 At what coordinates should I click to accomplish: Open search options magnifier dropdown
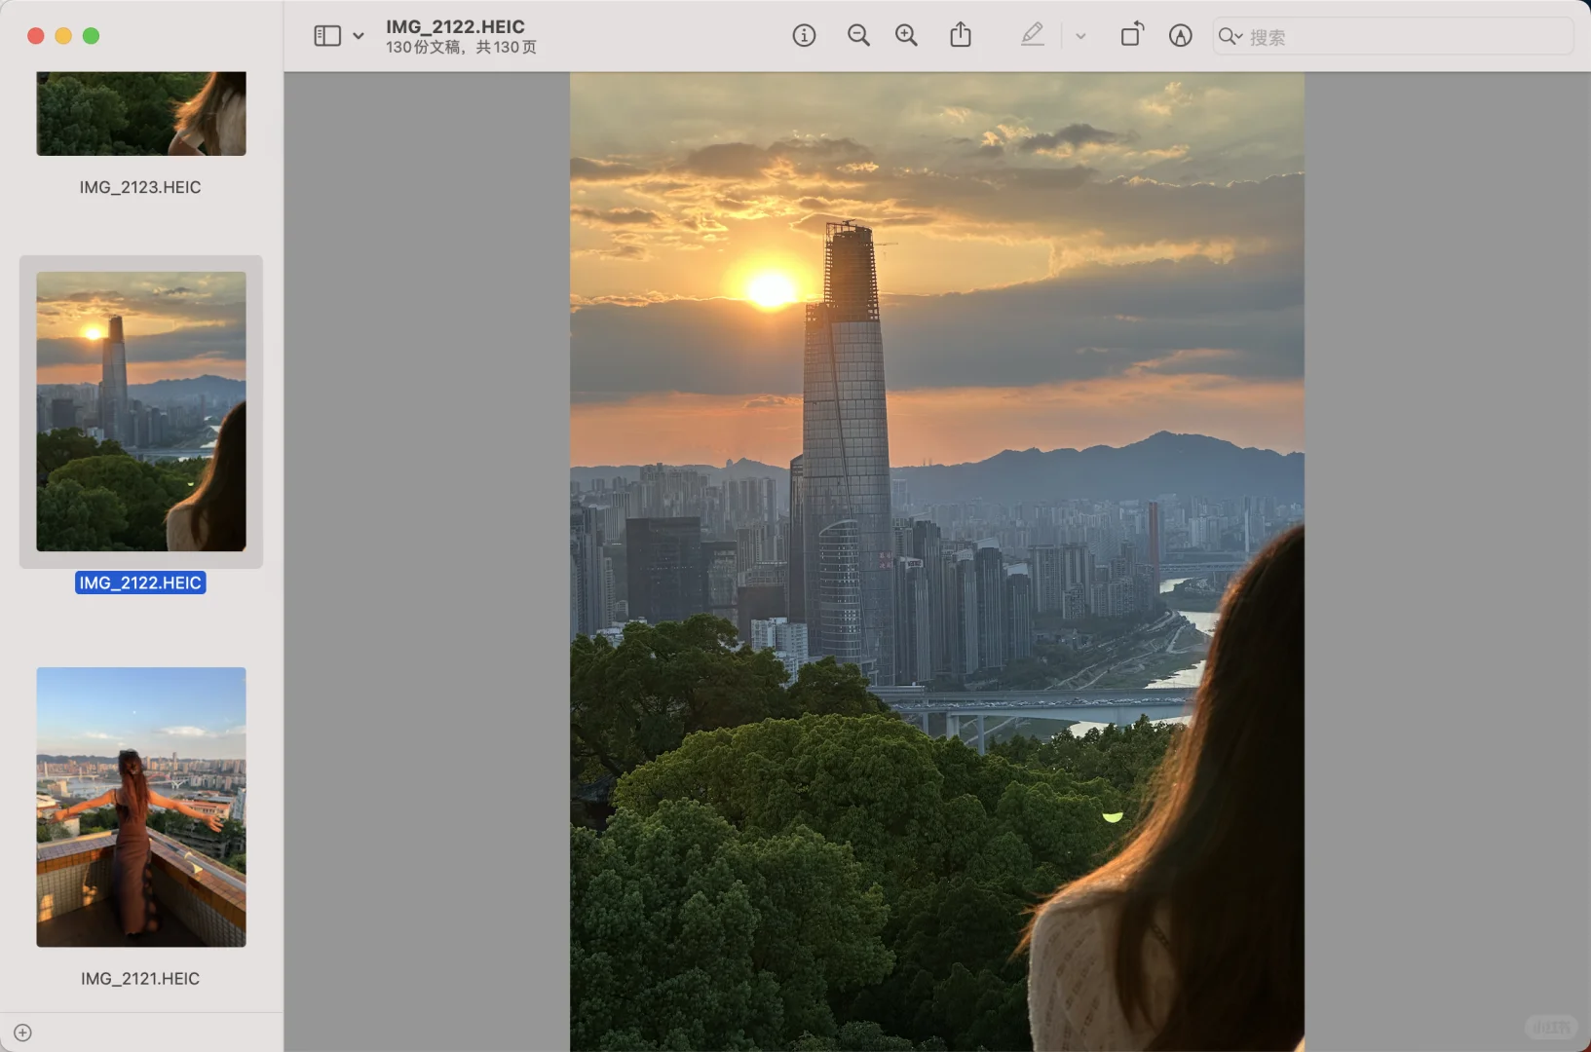point(1231,36)
